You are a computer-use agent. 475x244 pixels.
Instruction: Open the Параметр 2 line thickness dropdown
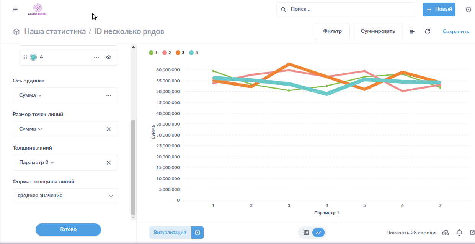37,163
